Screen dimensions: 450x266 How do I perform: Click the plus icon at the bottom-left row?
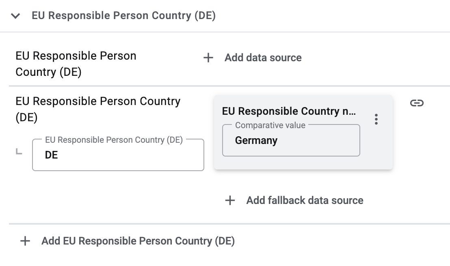pyautogui.click(x=25, y=241)
